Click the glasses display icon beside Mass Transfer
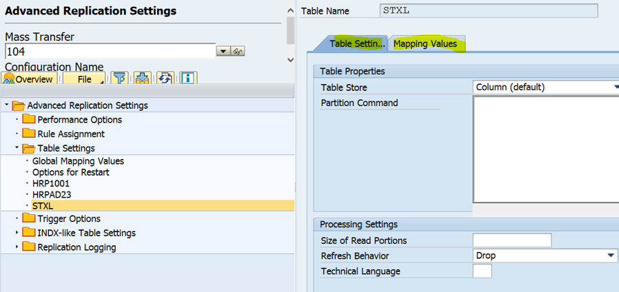Screen dimensions: 619x292 [238, 51]
